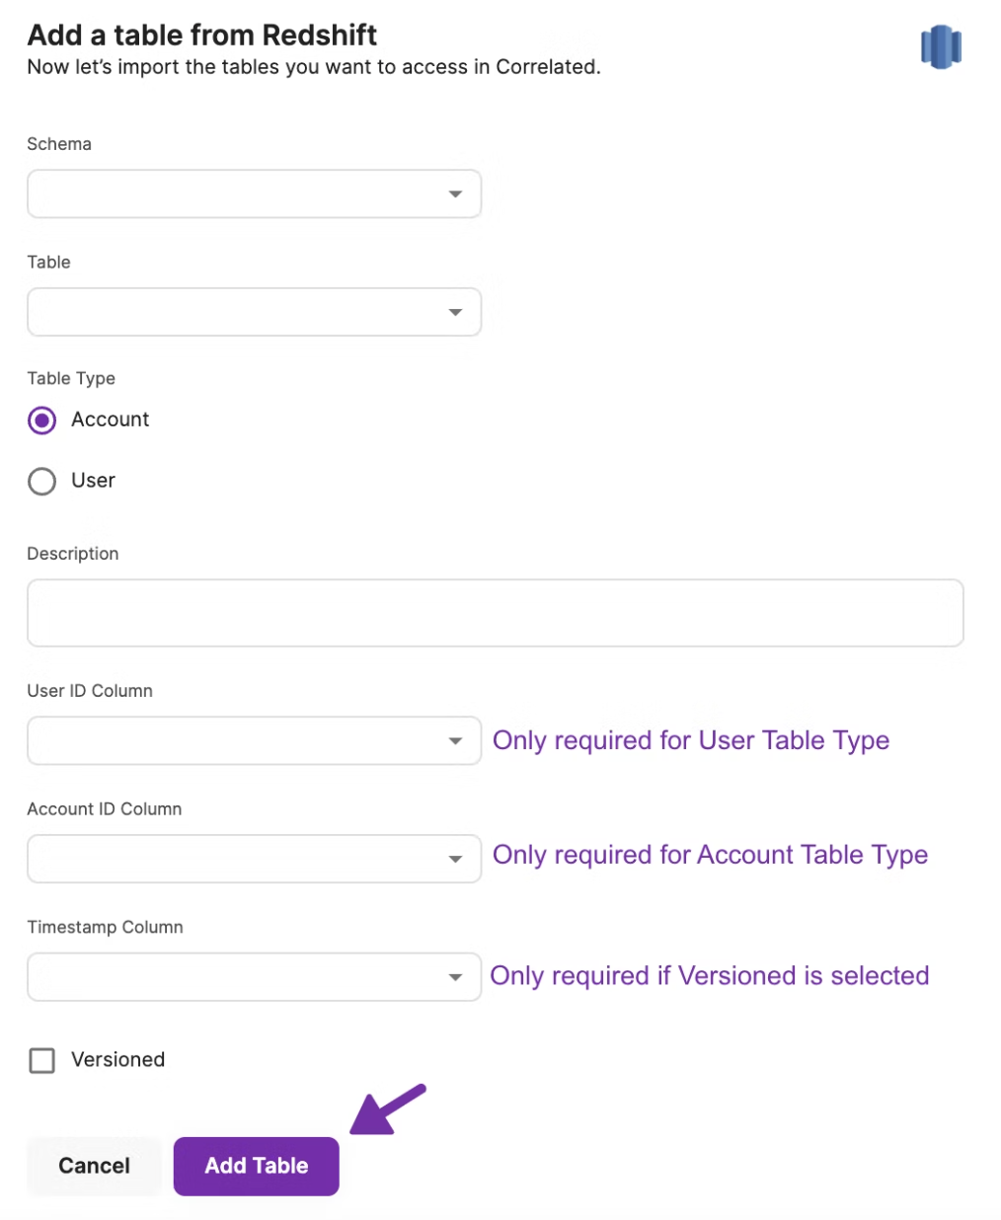Image resolution: width=1001 pixels, height=1220 pixels.
Task: Select the User table type
Action: pos(42,482)
